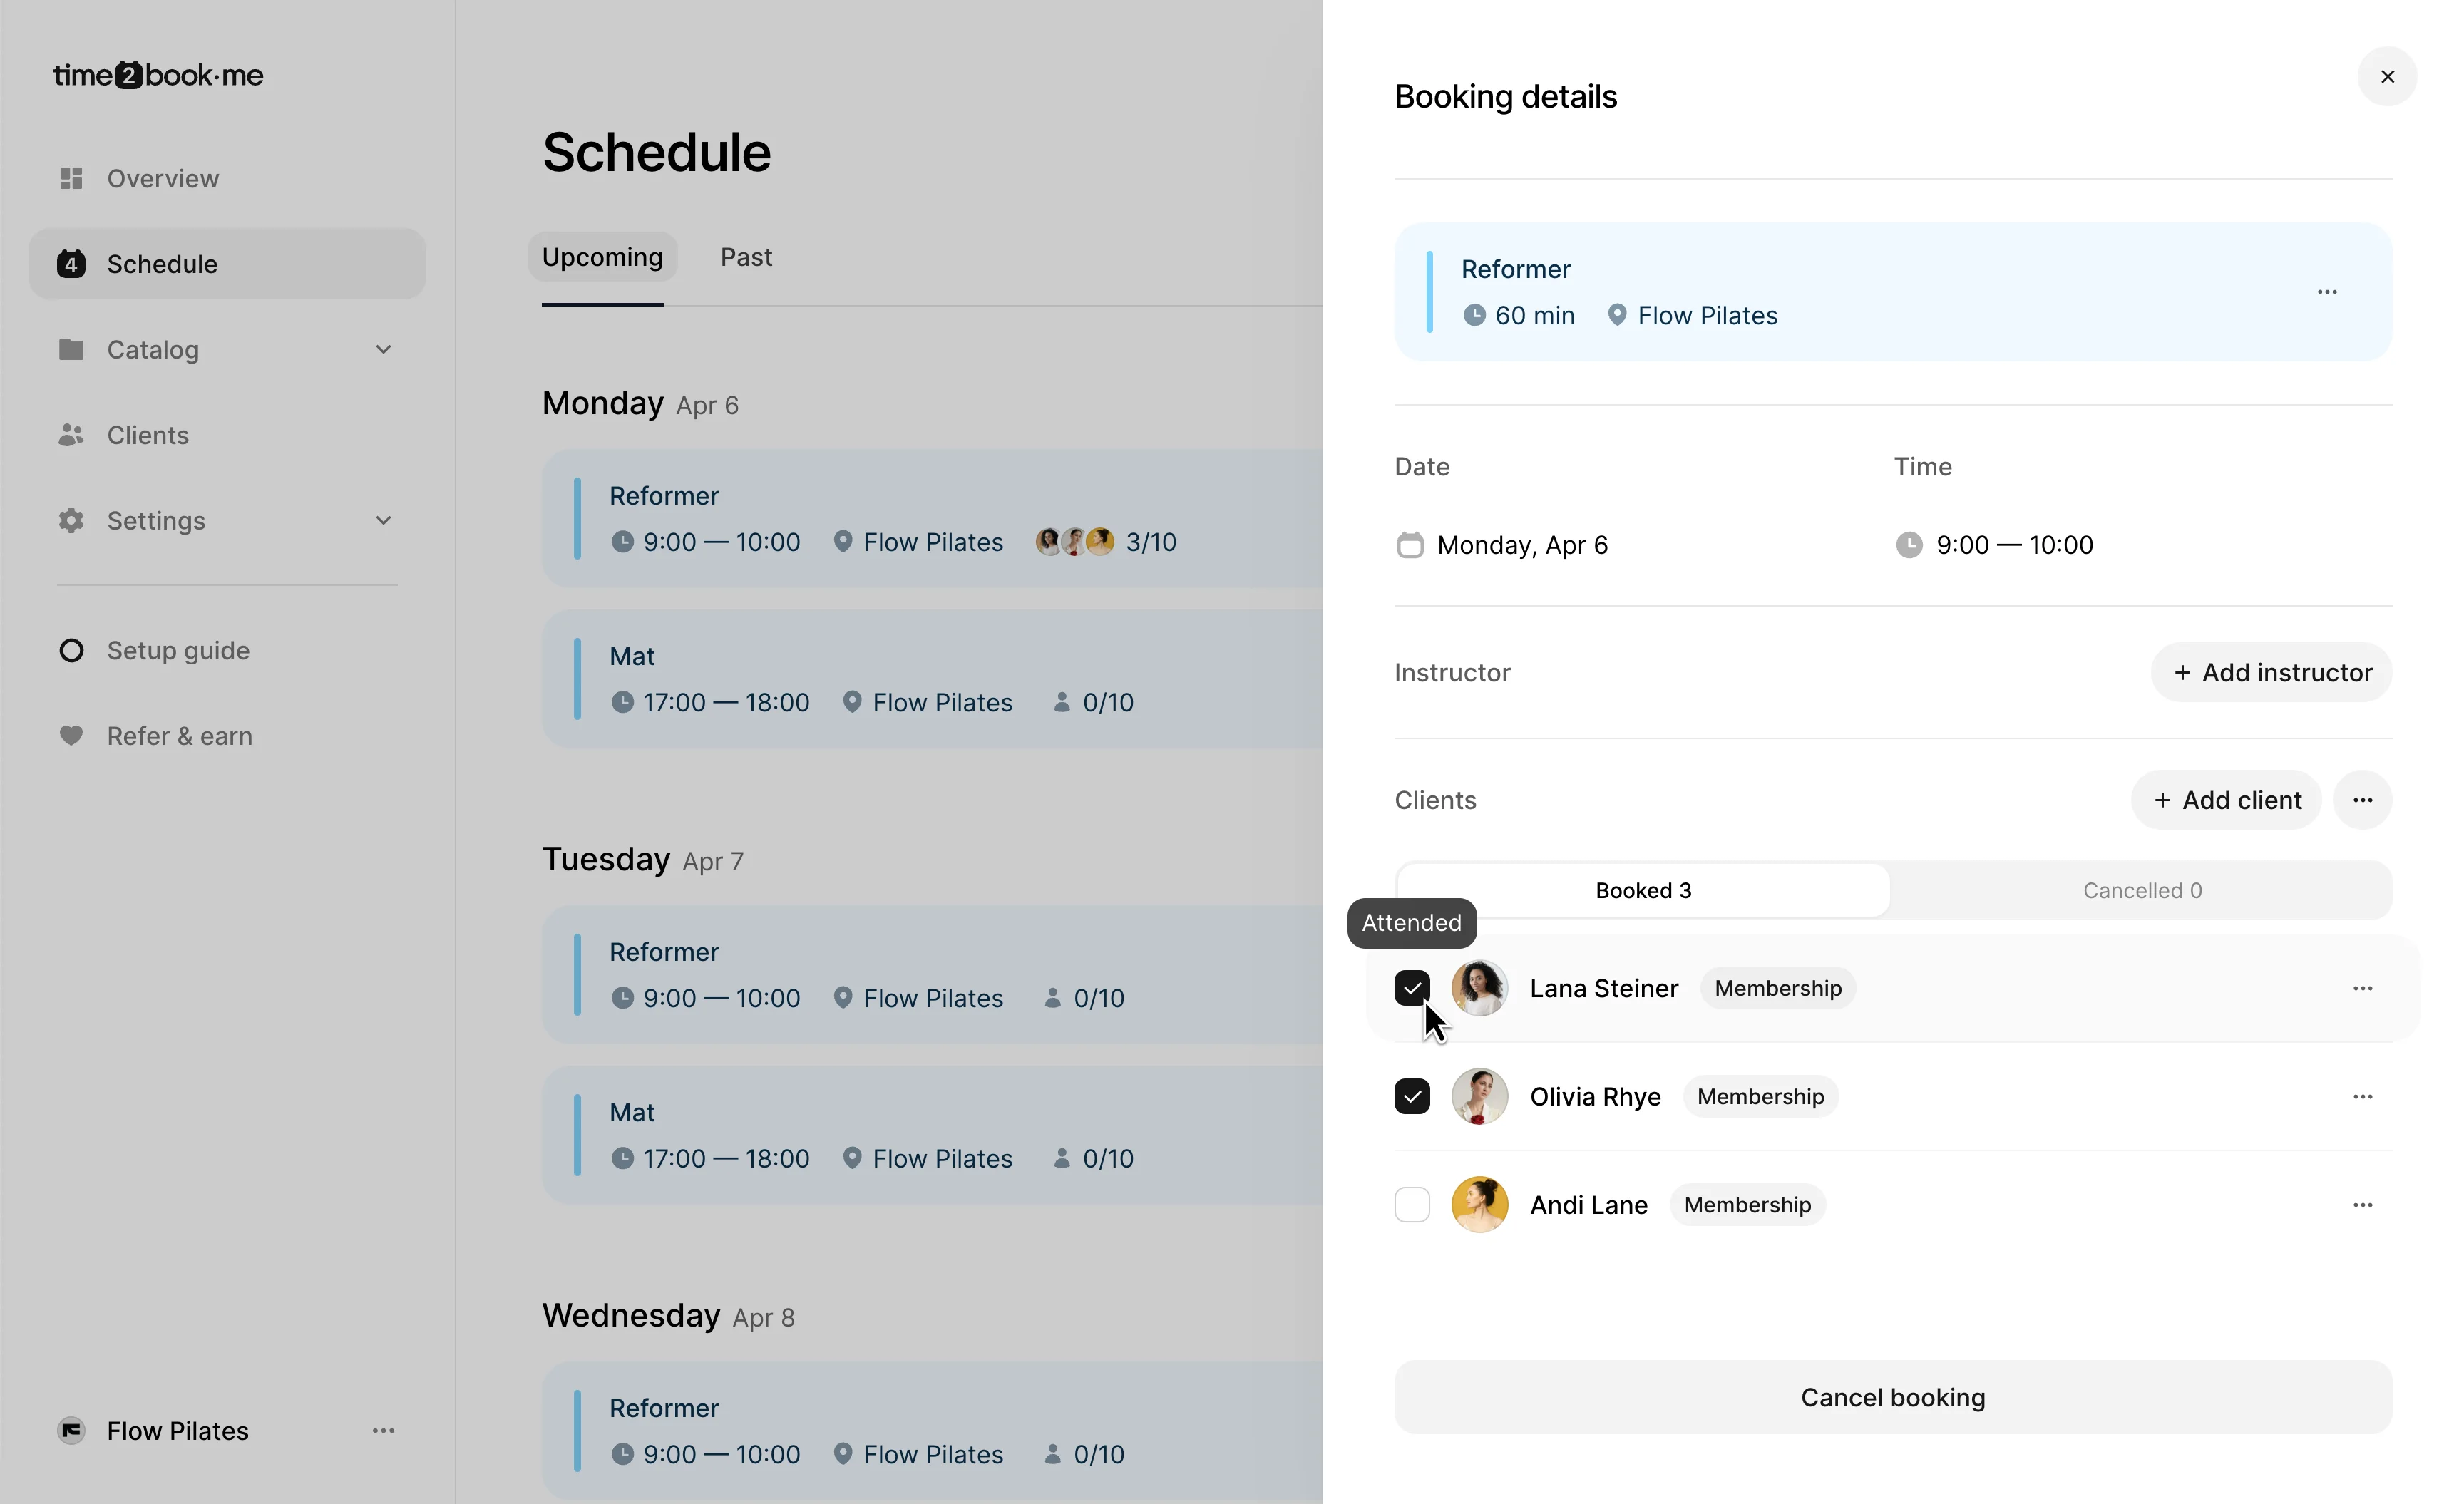The width and height of the screenshot is (2464, 1504).
Task: Open Andi Lane row options menu
Action: (x=2362, y=1205)
